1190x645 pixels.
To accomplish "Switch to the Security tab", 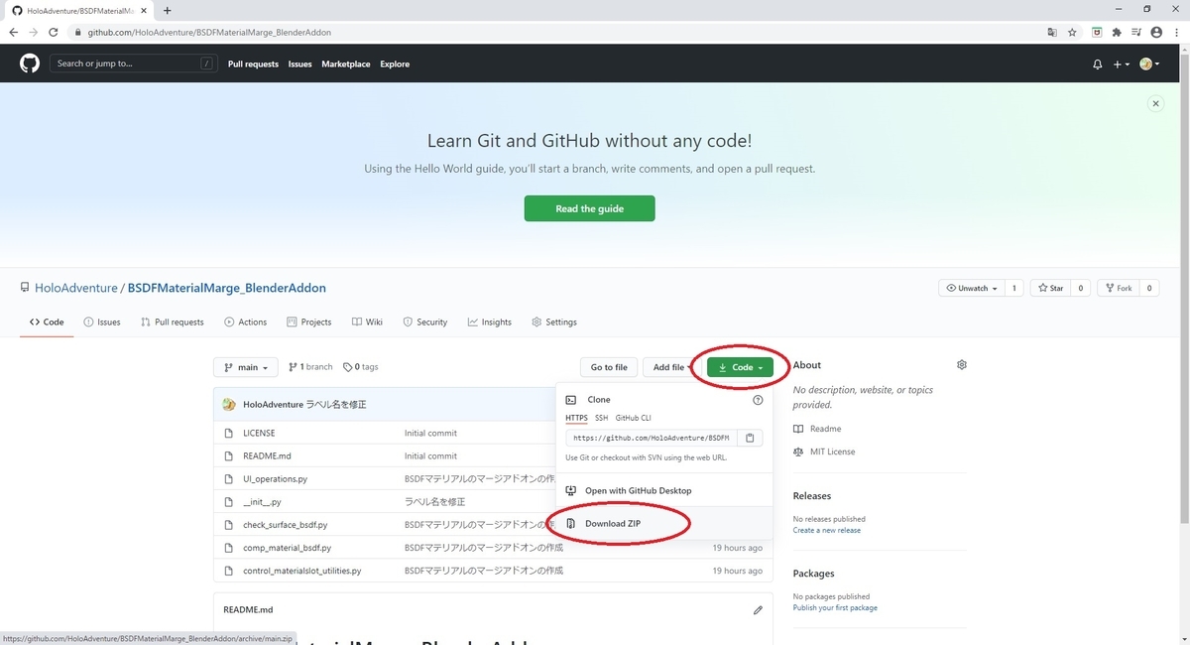I will 424,322.
